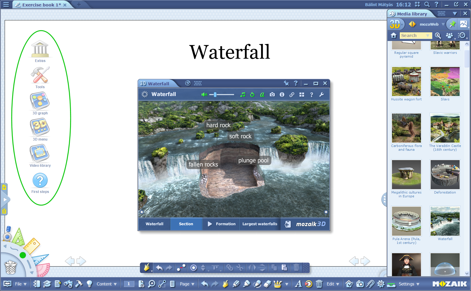This screenshot has width=471, height=291.
Task: Play the Formation animation
Action: 222,224
